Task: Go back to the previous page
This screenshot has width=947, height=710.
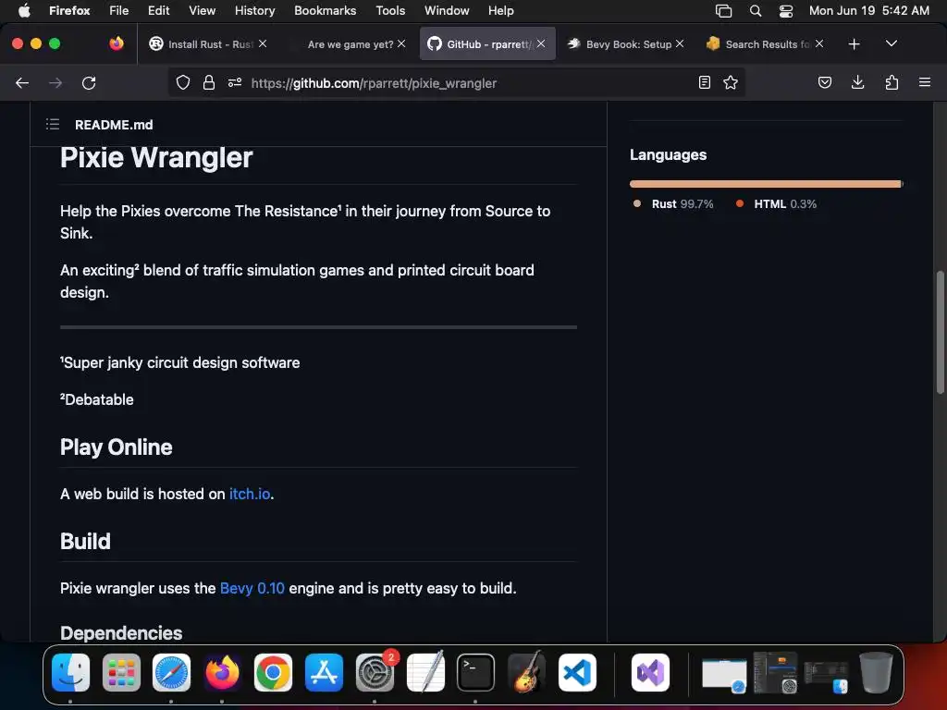Action: [22, 82]
